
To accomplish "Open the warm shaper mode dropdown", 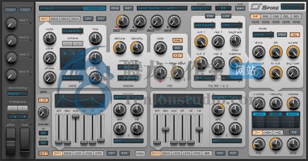I will (x=263, y=35).
